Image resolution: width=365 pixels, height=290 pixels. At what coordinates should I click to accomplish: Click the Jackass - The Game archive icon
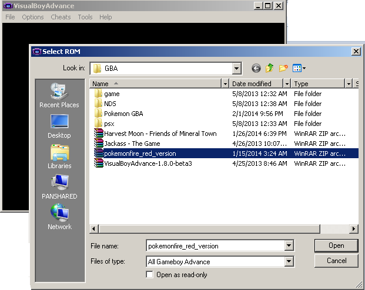point(99,144)
